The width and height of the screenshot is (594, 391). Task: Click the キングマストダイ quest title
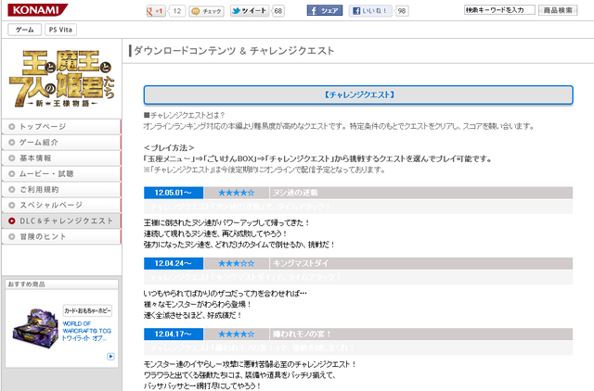301,263
